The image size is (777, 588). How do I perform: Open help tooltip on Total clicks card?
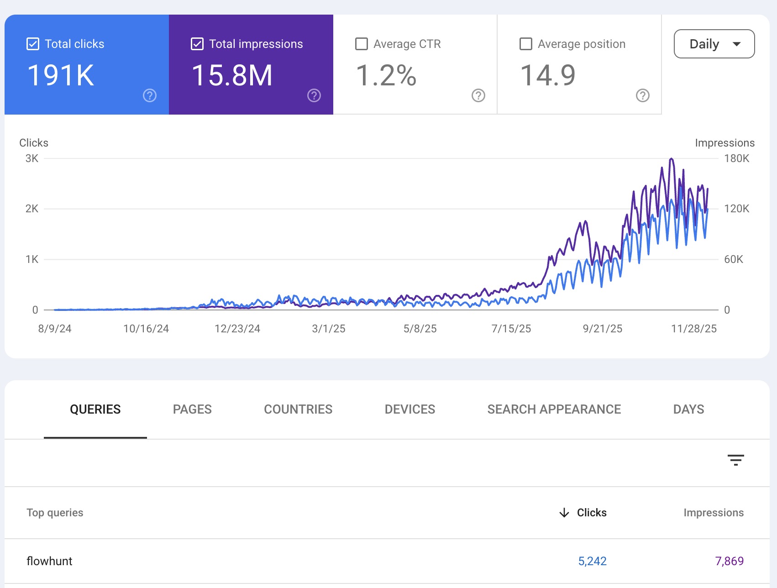click(x=149, y=96)
